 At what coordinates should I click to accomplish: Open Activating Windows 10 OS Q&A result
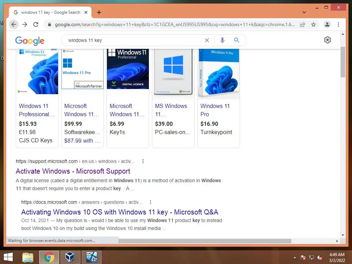click(120, 212)
